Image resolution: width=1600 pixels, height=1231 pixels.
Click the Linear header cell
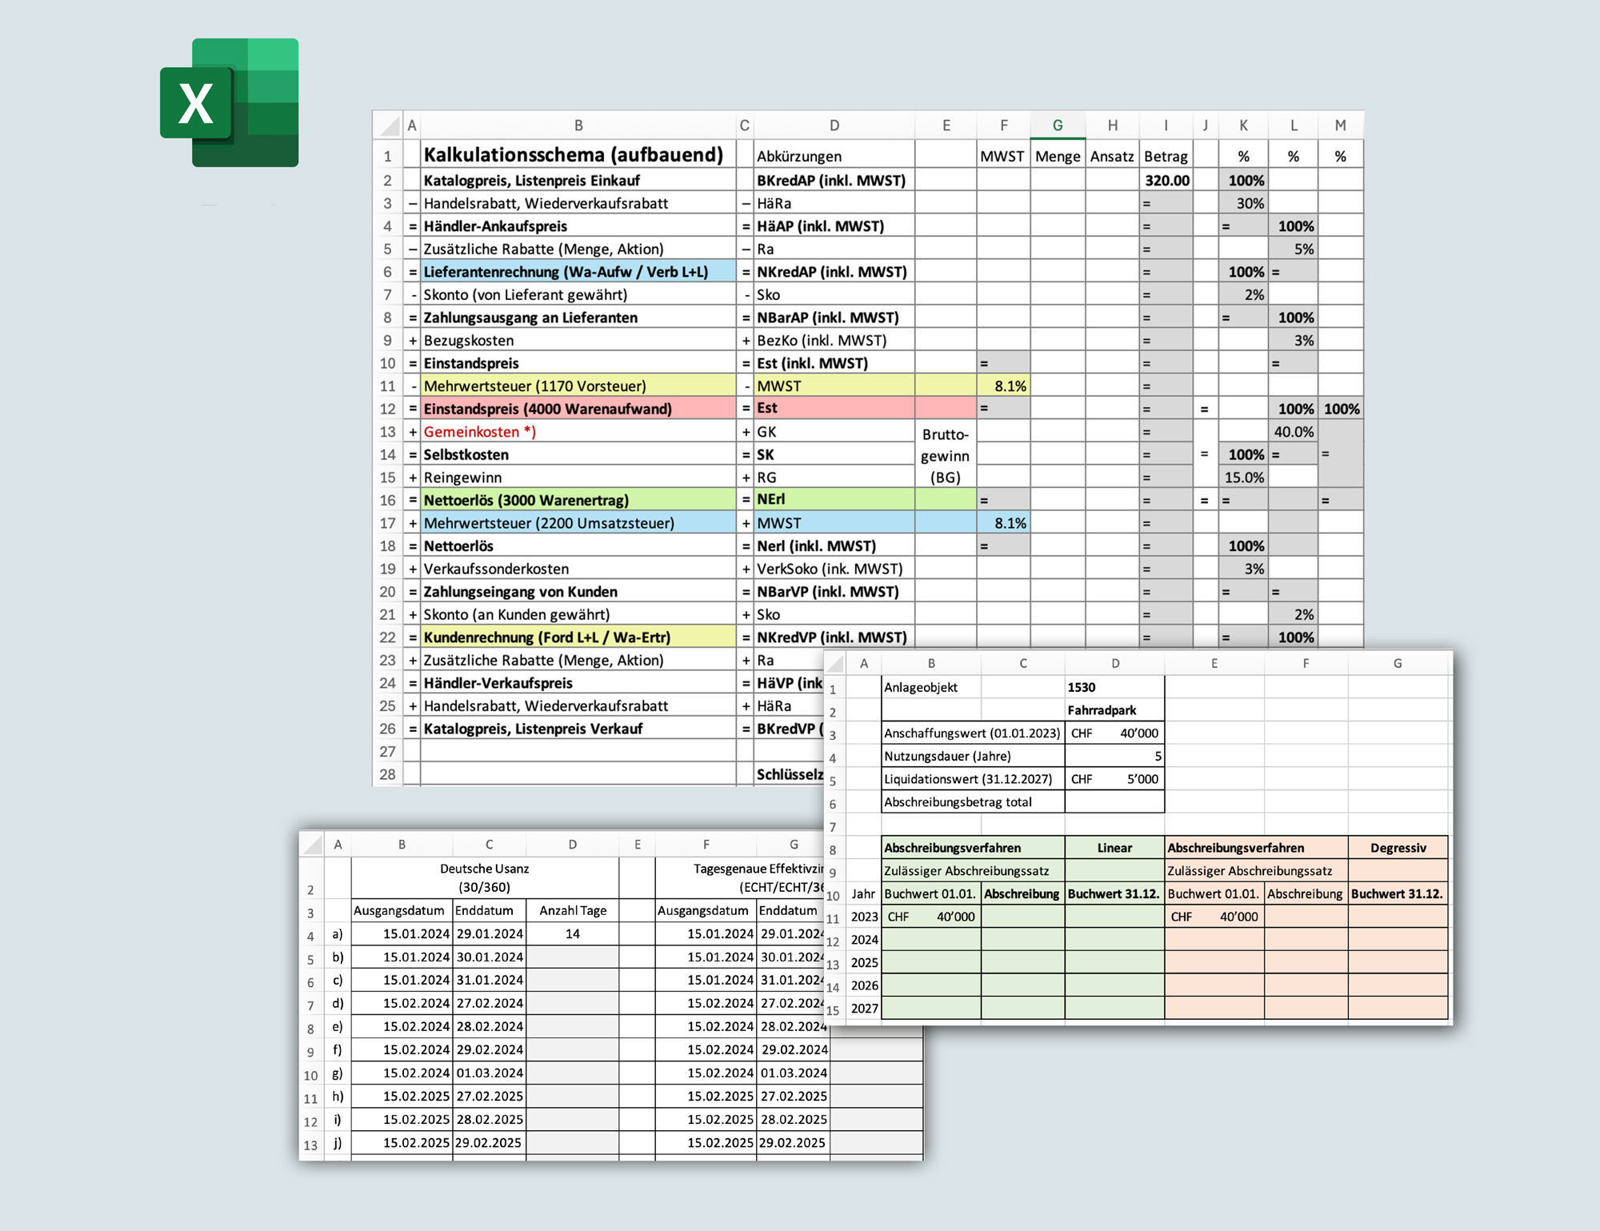pos(1114,848)
